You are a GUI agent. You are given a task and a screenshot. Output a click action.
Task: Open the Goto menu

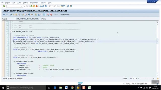(x=19, y=3)
